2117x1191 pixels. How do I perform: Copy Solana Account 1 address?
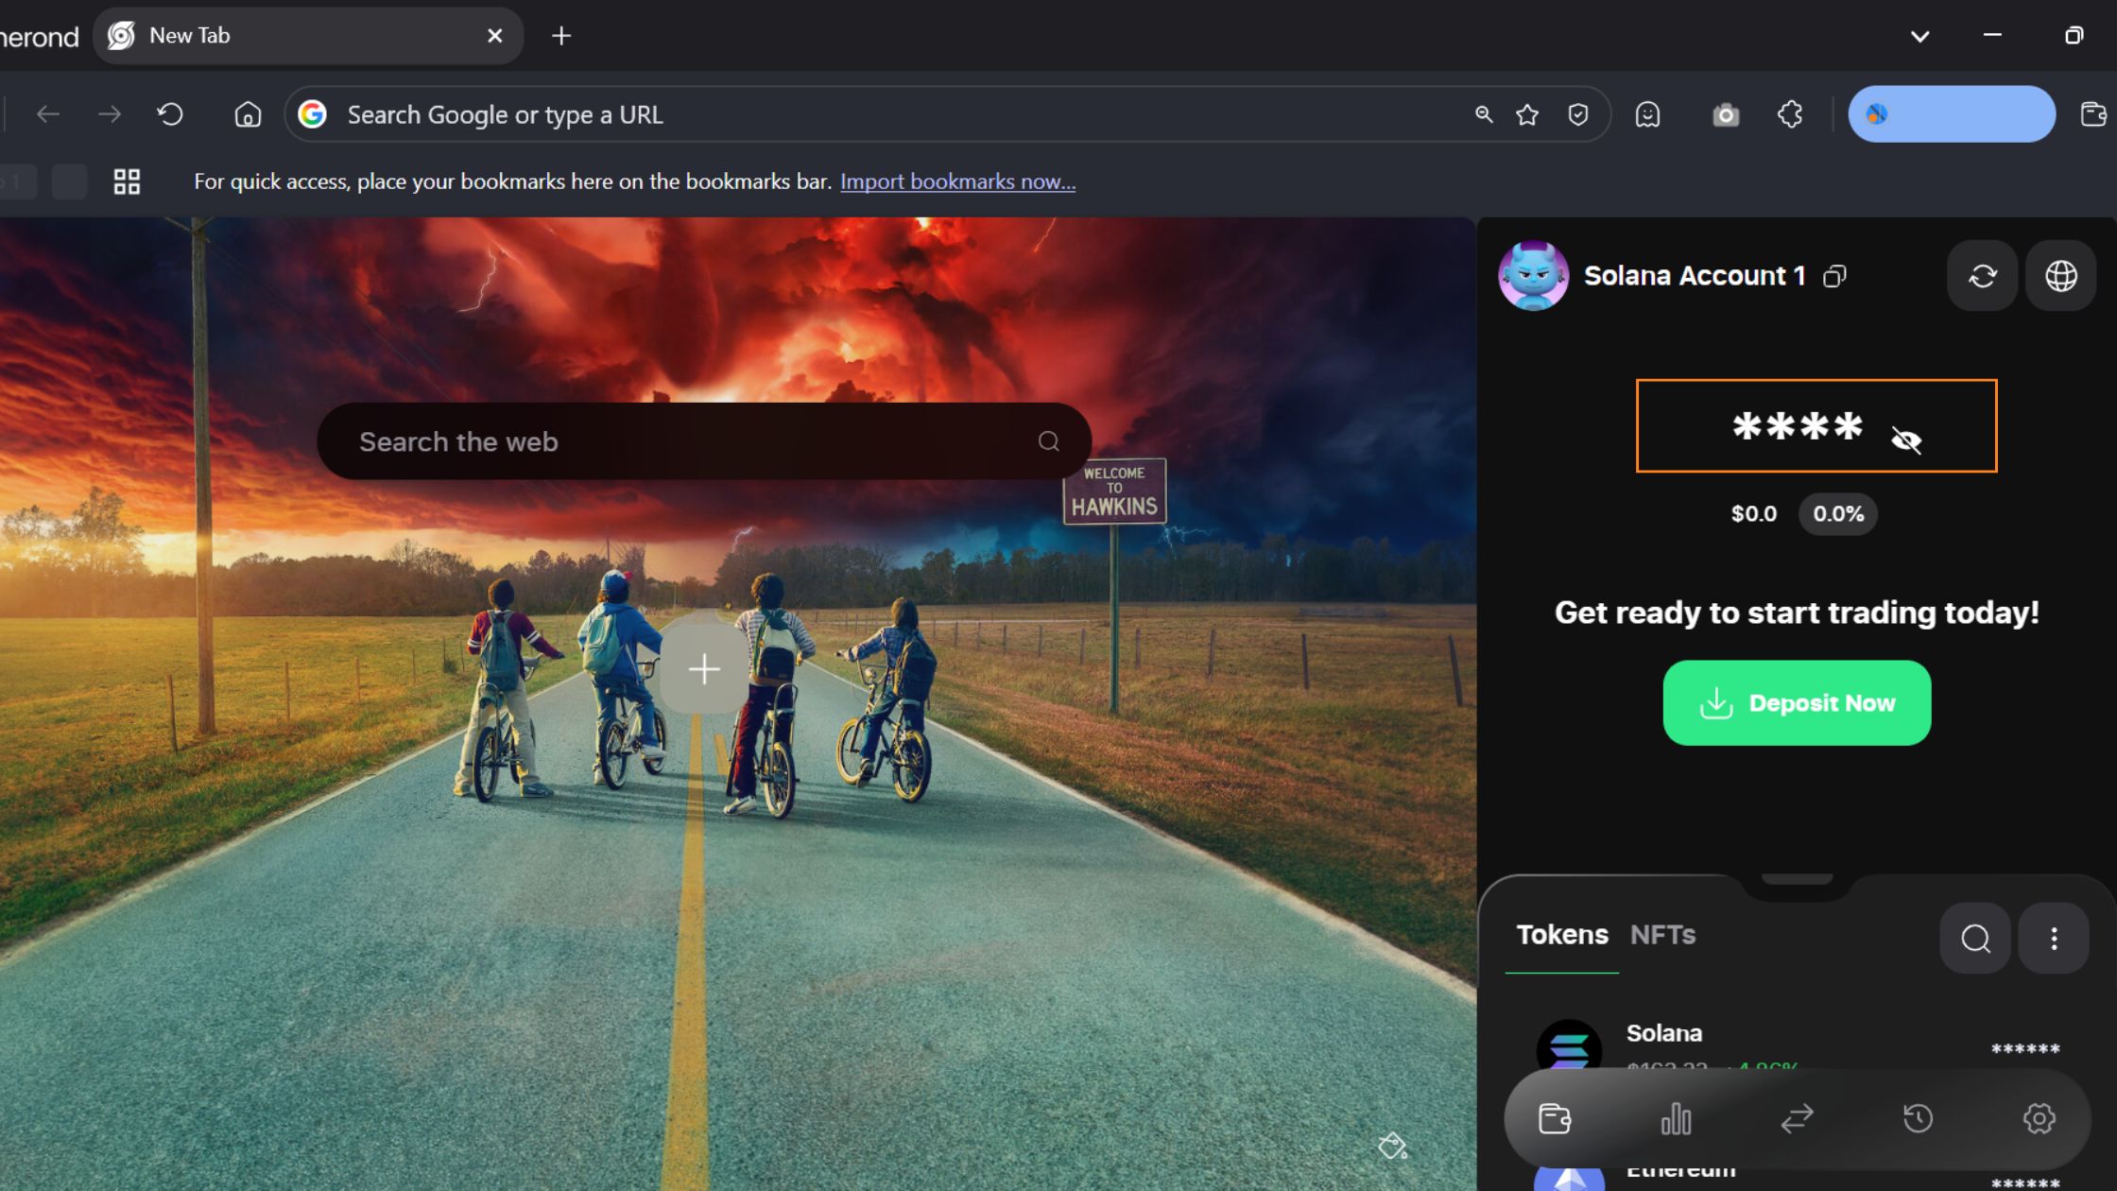(x=1834, y=276)
